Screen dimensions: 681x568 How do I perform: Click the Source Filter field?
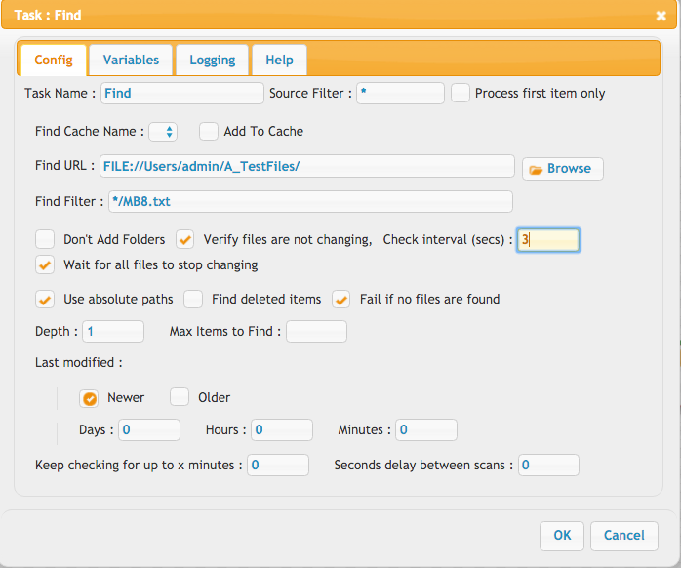tap(400, 93)
